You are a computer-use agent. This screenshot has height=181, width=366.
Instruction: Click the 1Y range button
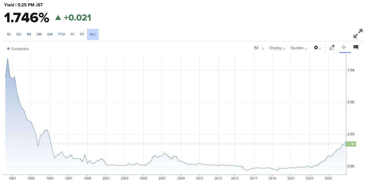click(72, 34)
